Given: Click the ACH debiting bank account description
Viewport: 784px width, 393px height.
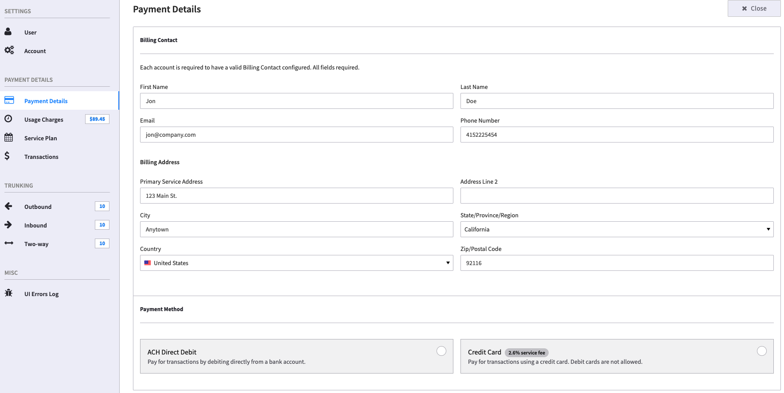Looking at the screenshot, I should tap(226, 362).
